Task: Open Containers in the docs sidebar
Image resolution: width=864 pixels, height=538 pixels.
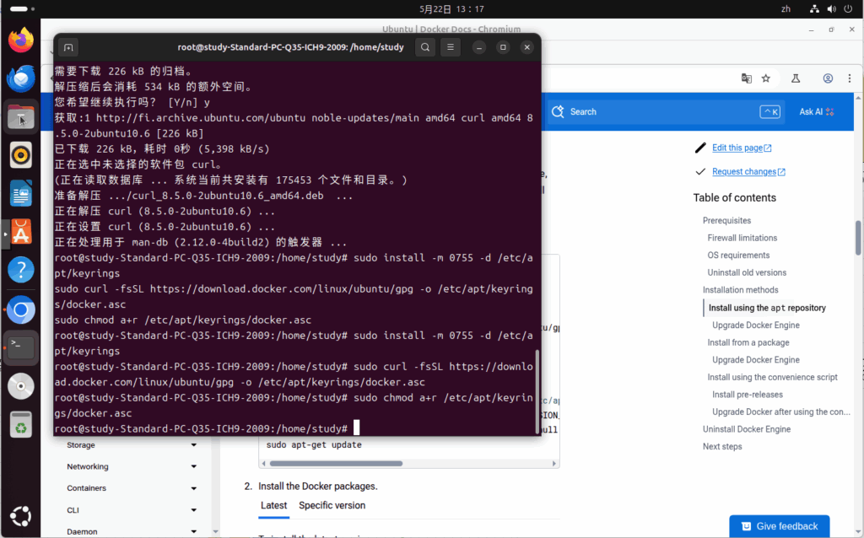Action: [87, 488]
